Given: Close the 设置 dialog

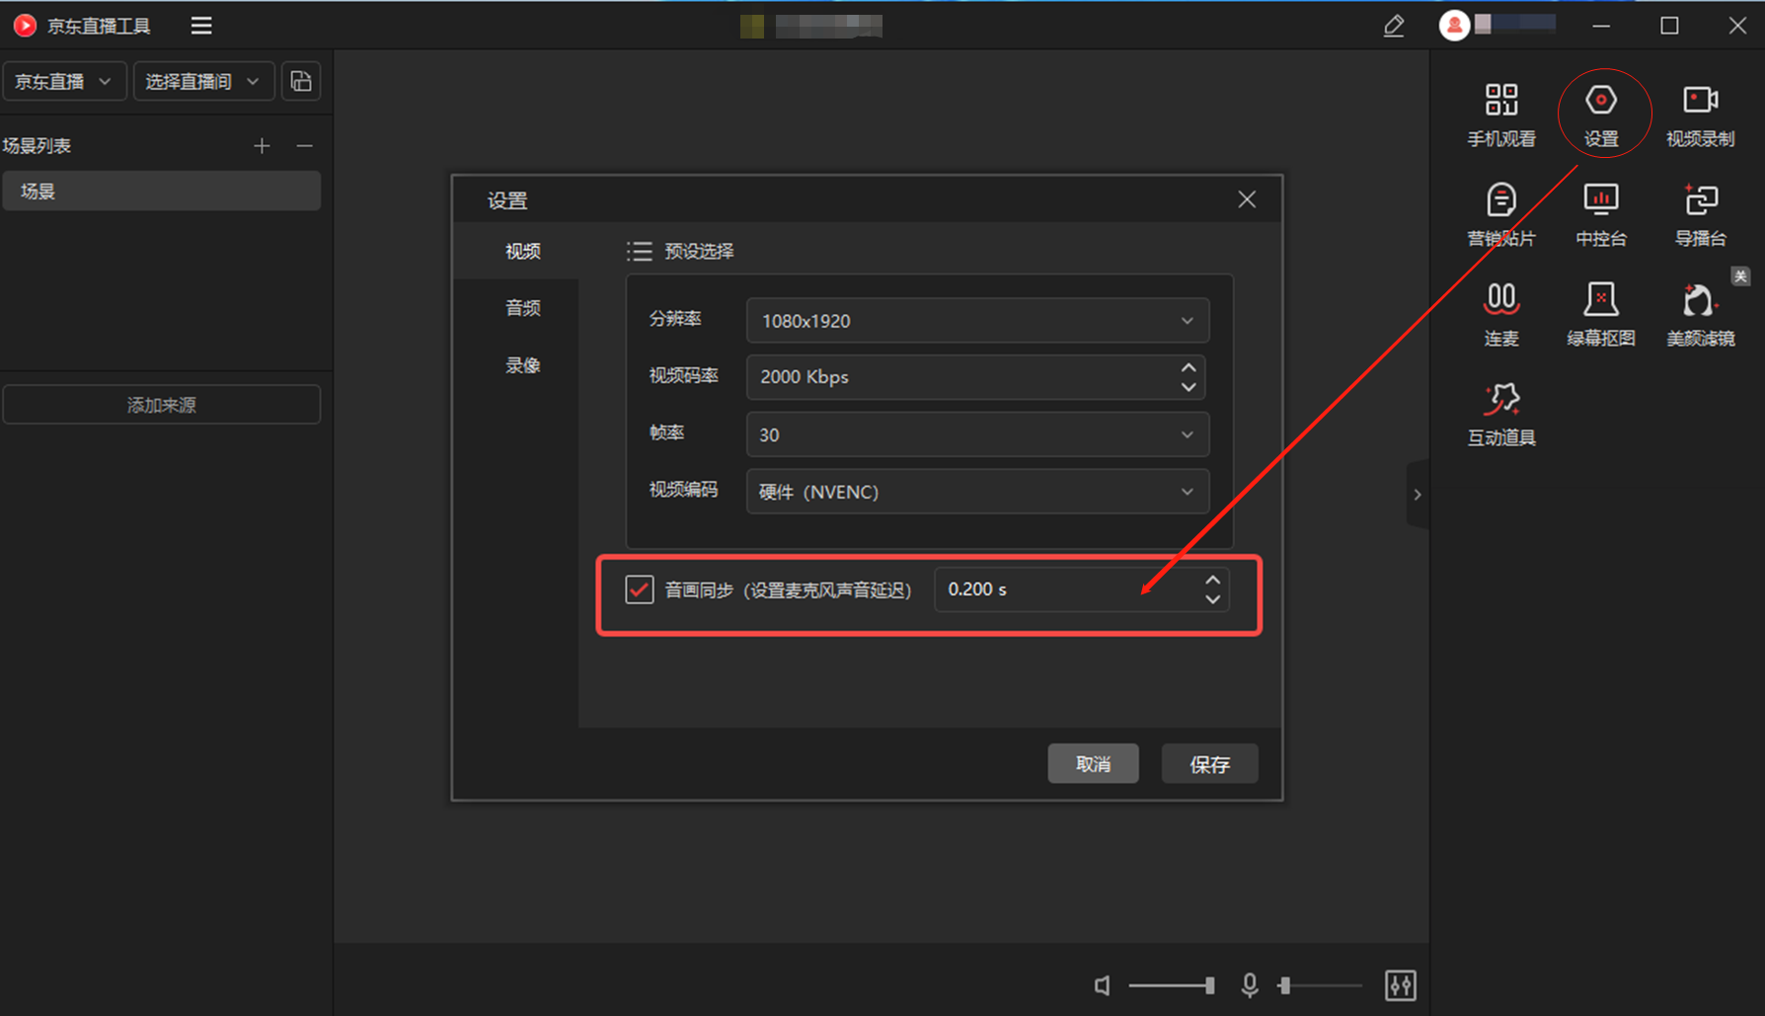Looking at the screenshot, I should coord(1247,199).
